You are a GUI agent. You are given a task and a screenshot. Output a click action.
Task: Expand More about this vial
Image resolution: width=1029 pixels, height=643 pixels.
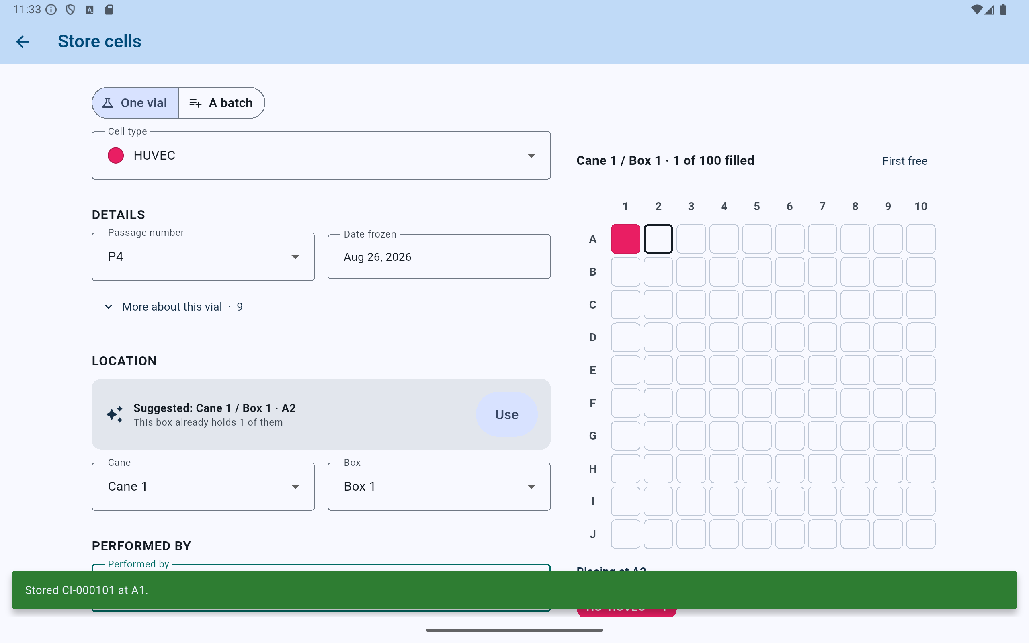pyautogui.click(x=174, y=307)
